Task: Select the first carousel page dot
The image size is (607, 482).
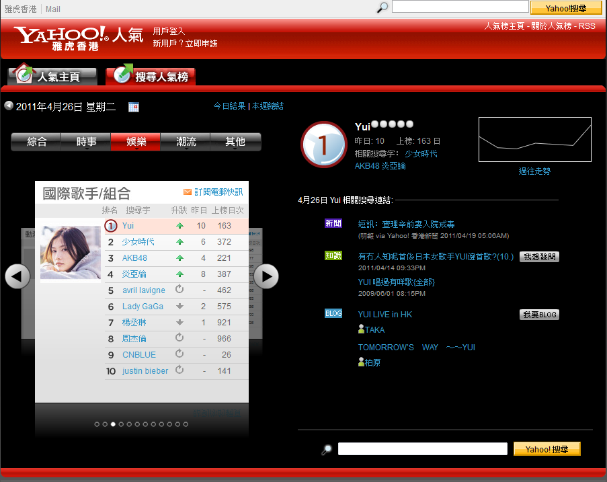Action: pos(97,424)
